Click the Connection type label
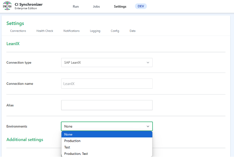Image resolution: width=234 pixels, height=157 pixels. 19,63
